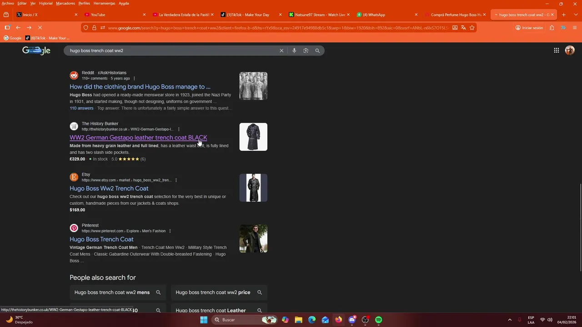Open Spotify from the taskbar
This screenshot has height=327, width=582.
tap(379, 320)
